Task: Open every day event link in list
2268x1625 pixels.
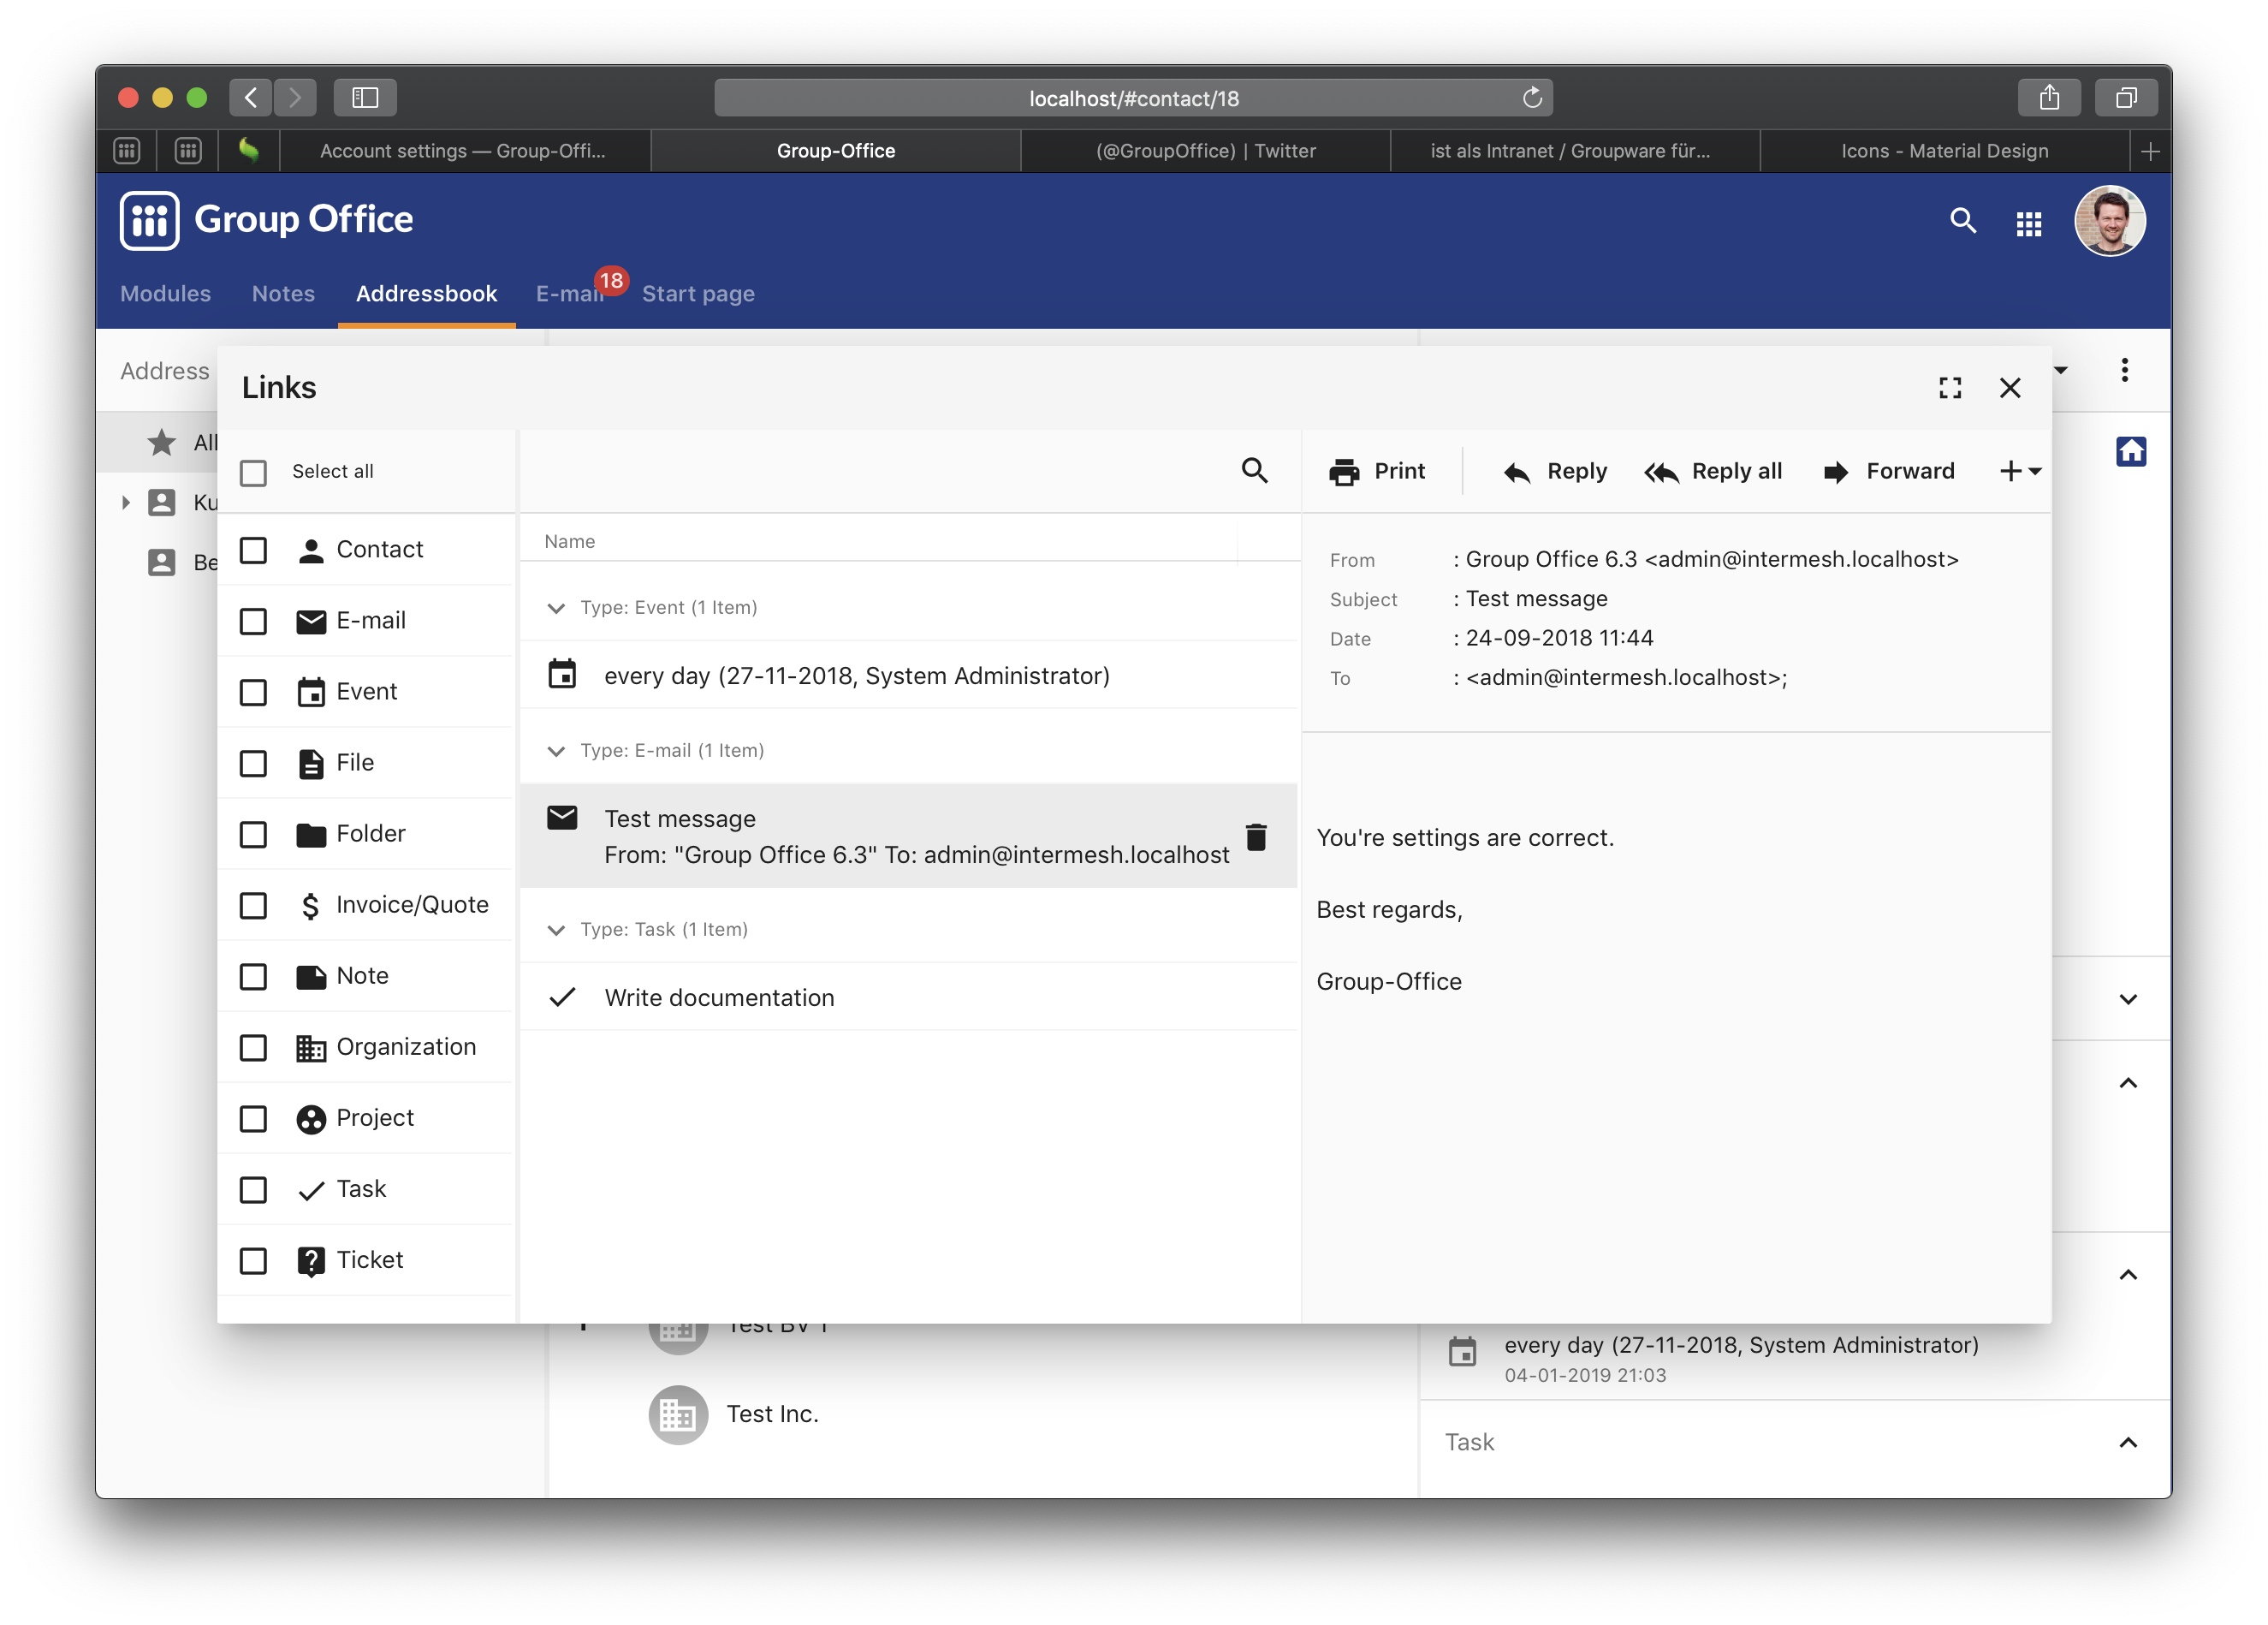Action: pyautogui.click(x=908, y=676)
